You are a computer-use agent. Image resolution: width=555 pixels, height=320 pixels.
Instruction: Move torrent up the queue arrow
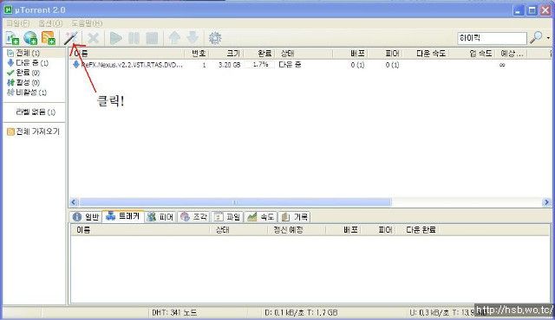click(174, 38)
